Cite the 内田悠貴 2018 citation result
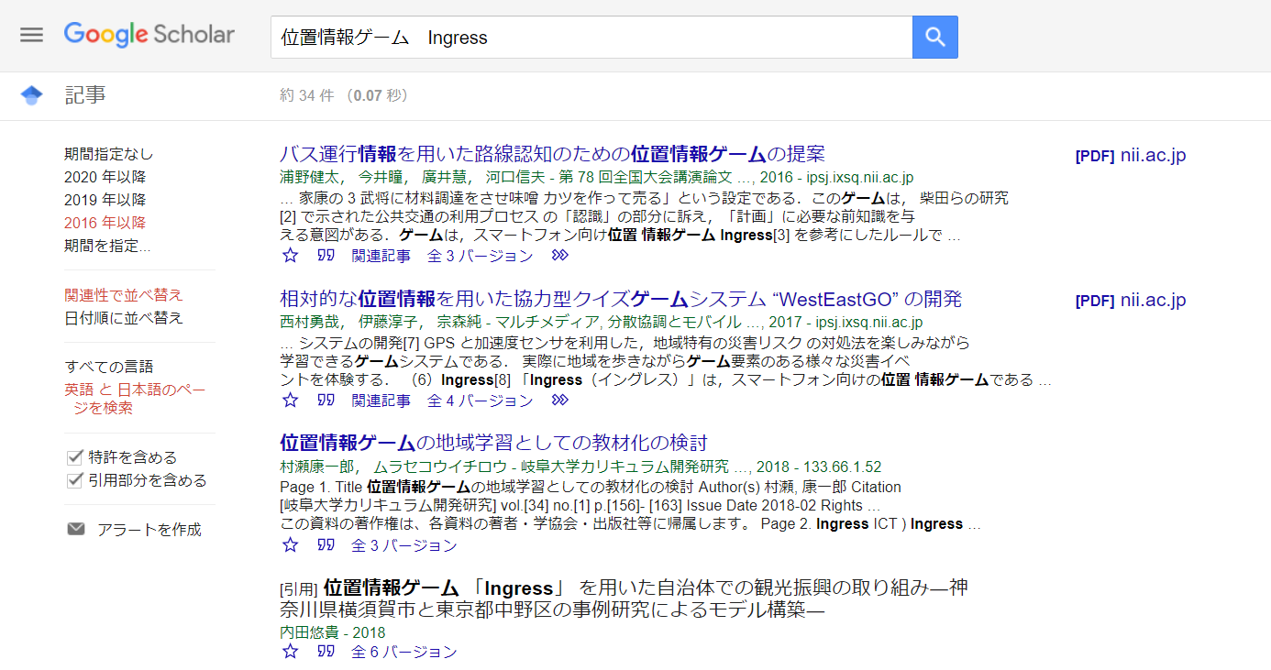Image resolution: width=1271 pixels, height=670 pixels. tap(326, 652)
